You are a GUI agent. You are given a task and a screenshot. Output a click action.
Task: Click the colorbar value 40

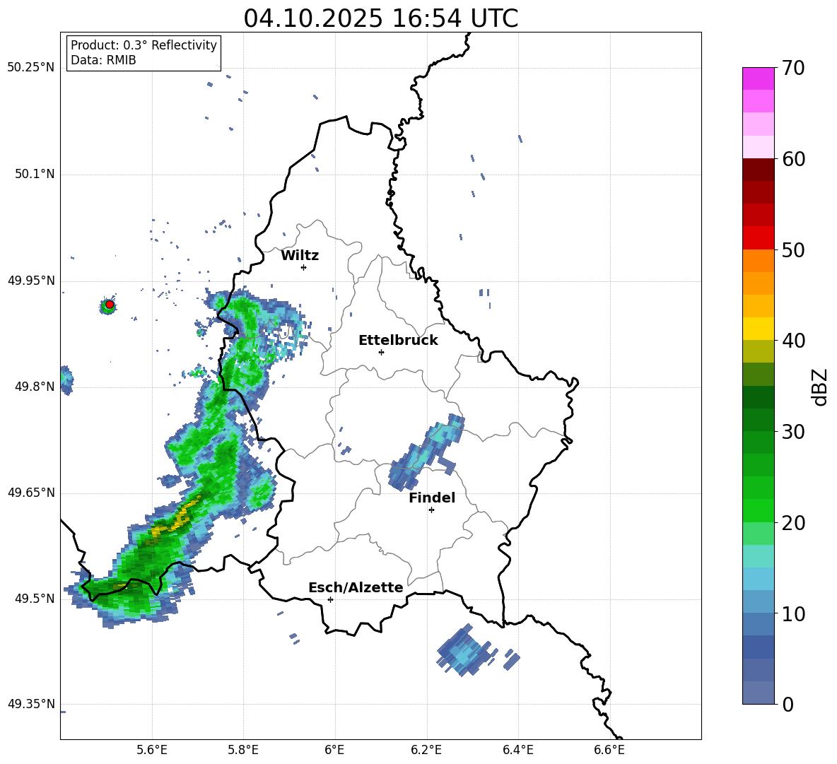[x=793, y=341]
